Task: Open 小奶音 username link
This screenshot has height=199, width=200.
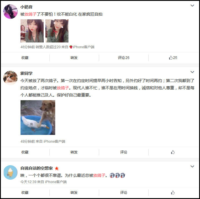Action: [x=27, y=7]
